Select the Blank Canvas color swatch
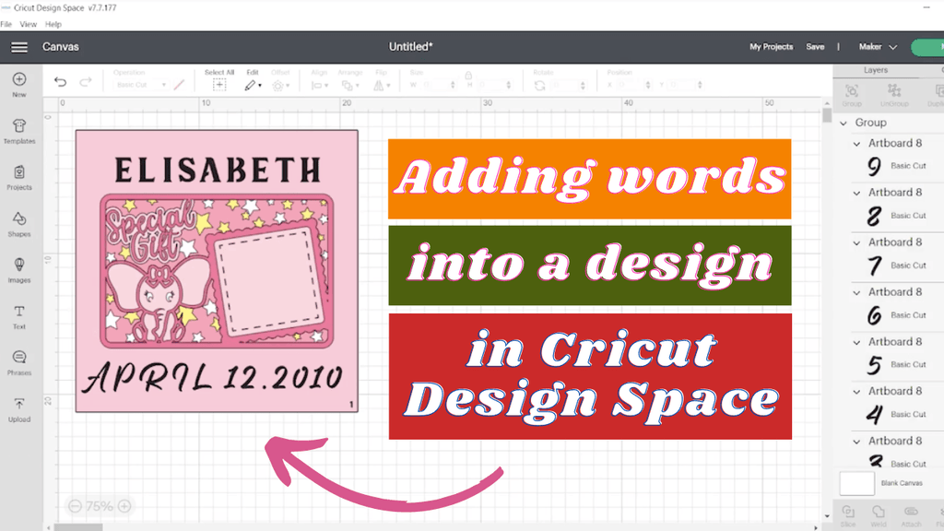This screenshot has height=531, width=944. click(x=855, y=482)
